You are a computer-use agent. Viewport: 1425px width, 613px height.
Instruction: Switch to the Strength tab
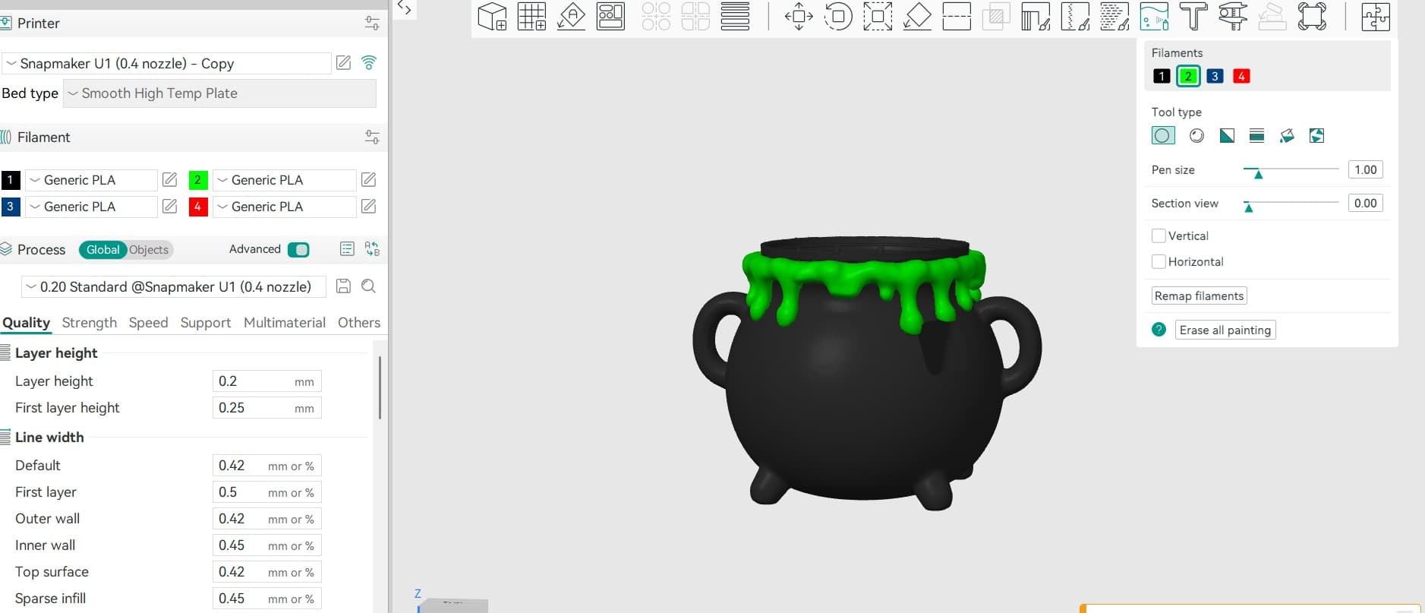pyautogui.click(x=90, y=323)
